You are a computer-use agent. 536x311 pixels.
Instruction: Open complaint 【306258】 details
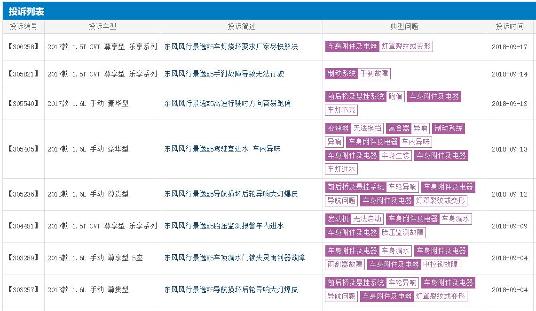coord(23,46)
